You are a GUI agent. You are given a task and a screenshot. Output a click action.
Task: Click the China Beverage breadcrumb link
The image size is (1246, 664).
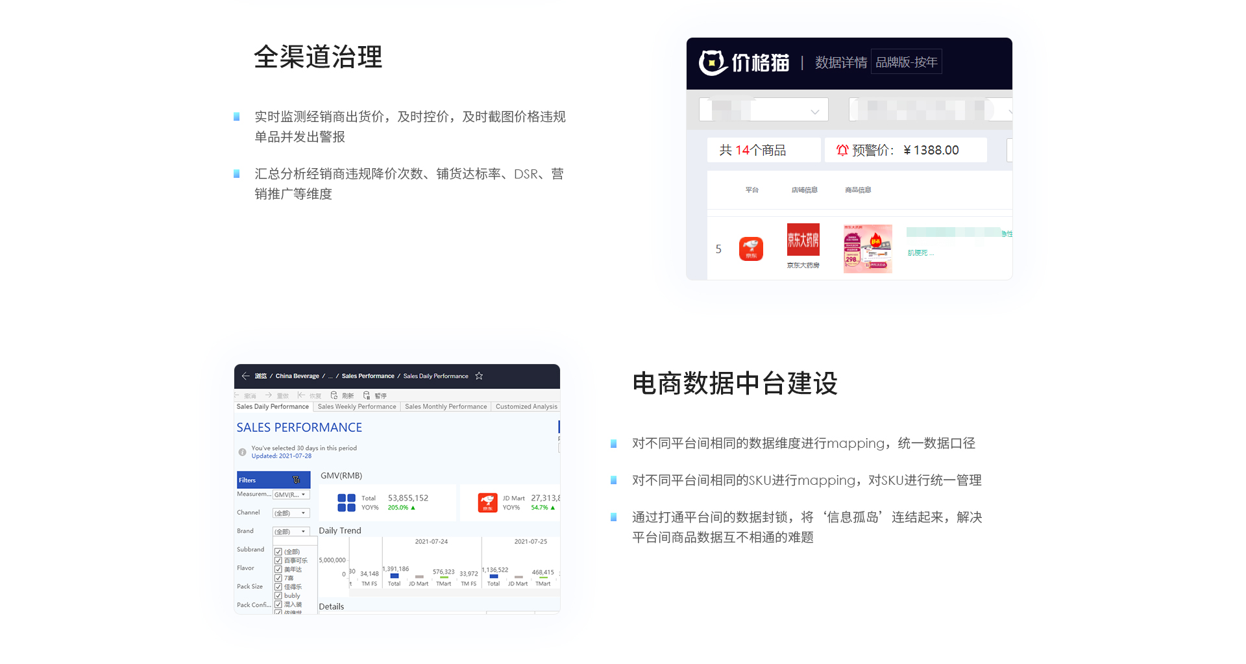(297, 376)
